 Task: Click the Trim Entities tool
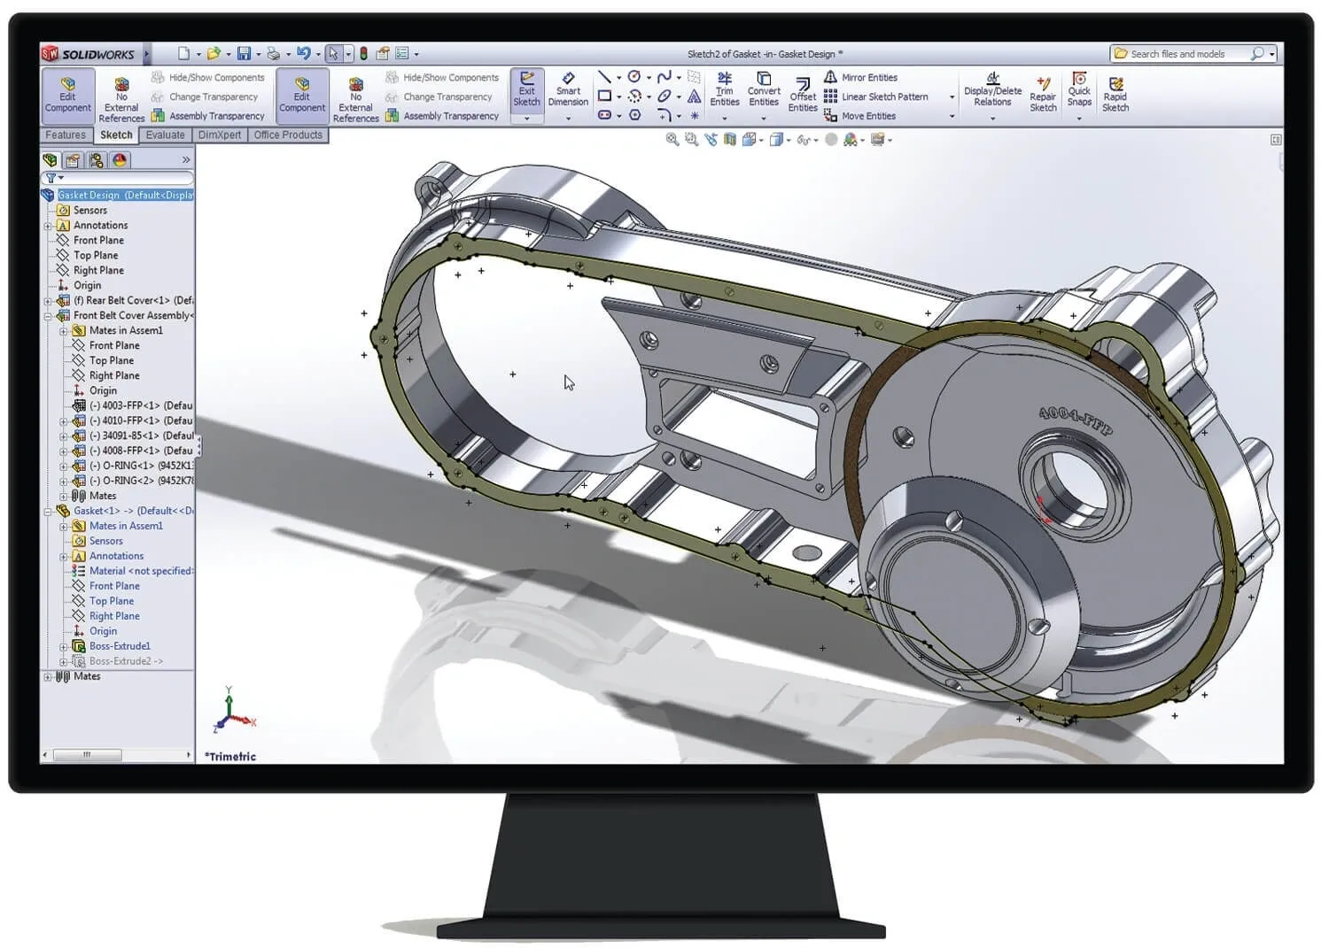[724, 89]
